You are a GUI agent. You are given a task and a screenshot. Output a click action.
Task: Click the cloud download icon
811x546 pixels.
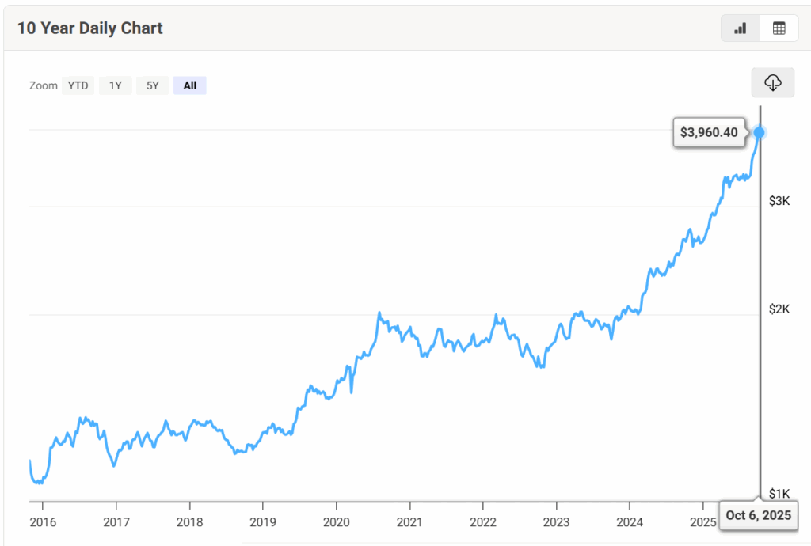coord(773,82)
